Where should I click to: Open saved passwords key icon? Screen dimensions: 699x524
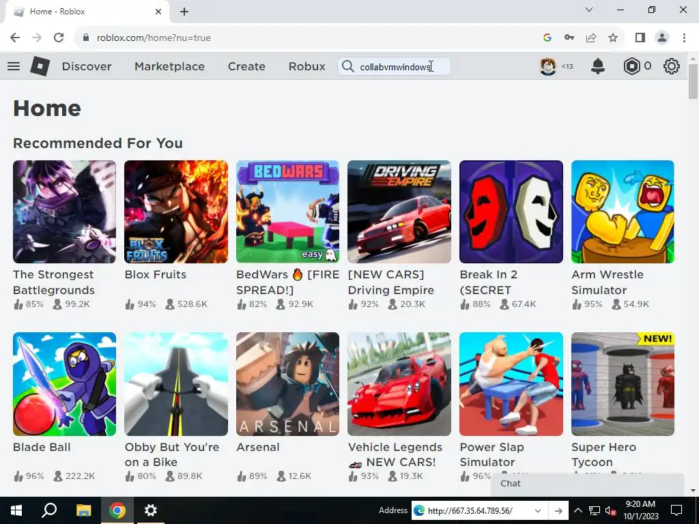tap(569, 38)
